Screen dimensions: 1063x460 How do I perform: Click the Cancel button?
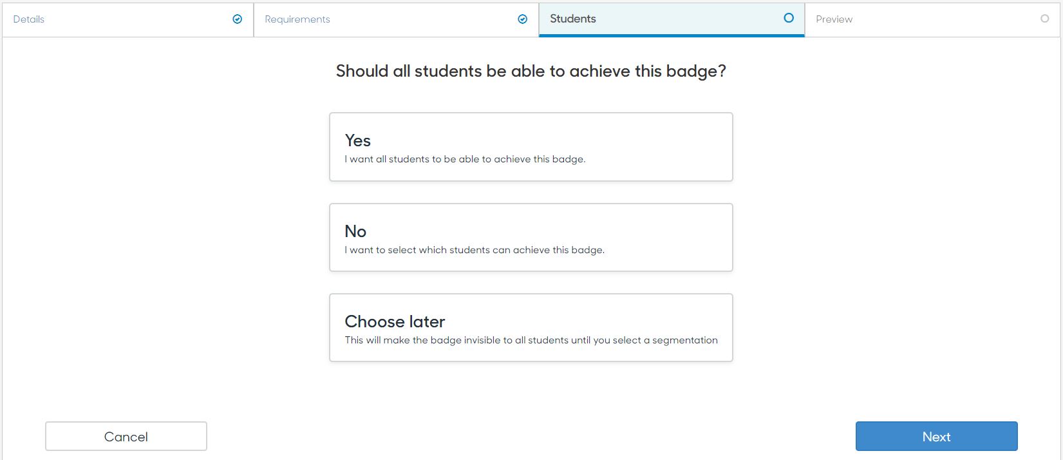click(126, 436)
